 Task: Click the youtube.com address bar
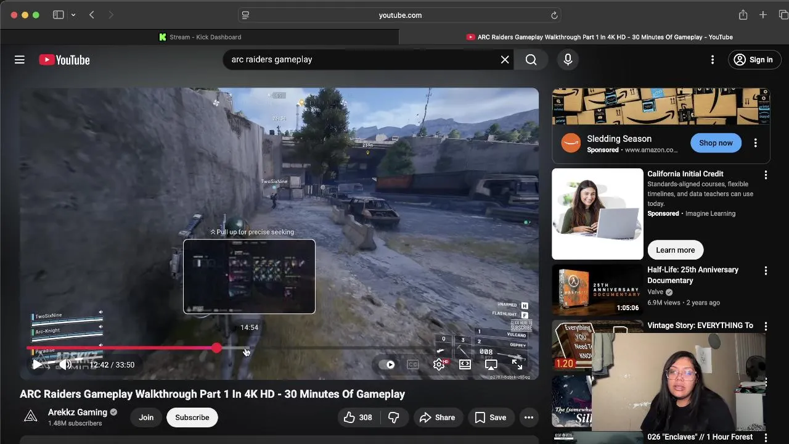[x=400, y=15]
